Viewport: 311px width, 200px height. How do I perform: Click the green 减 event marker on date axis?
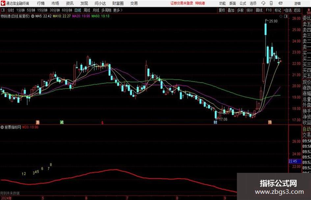(62, 122)
